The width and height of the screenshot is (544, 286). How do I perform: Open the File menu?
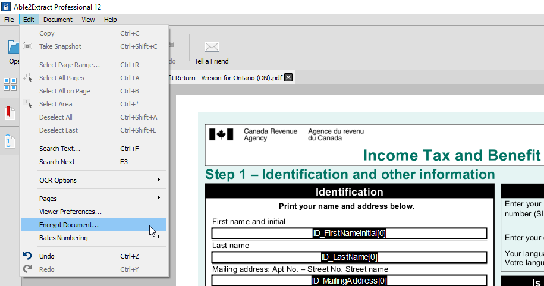pos(9,20)
